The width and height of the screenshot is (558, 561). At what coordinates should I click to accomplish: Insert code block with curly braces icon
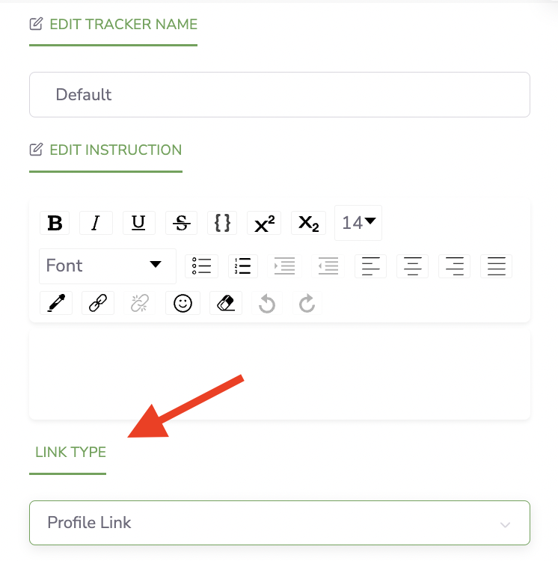pos(222,223)
